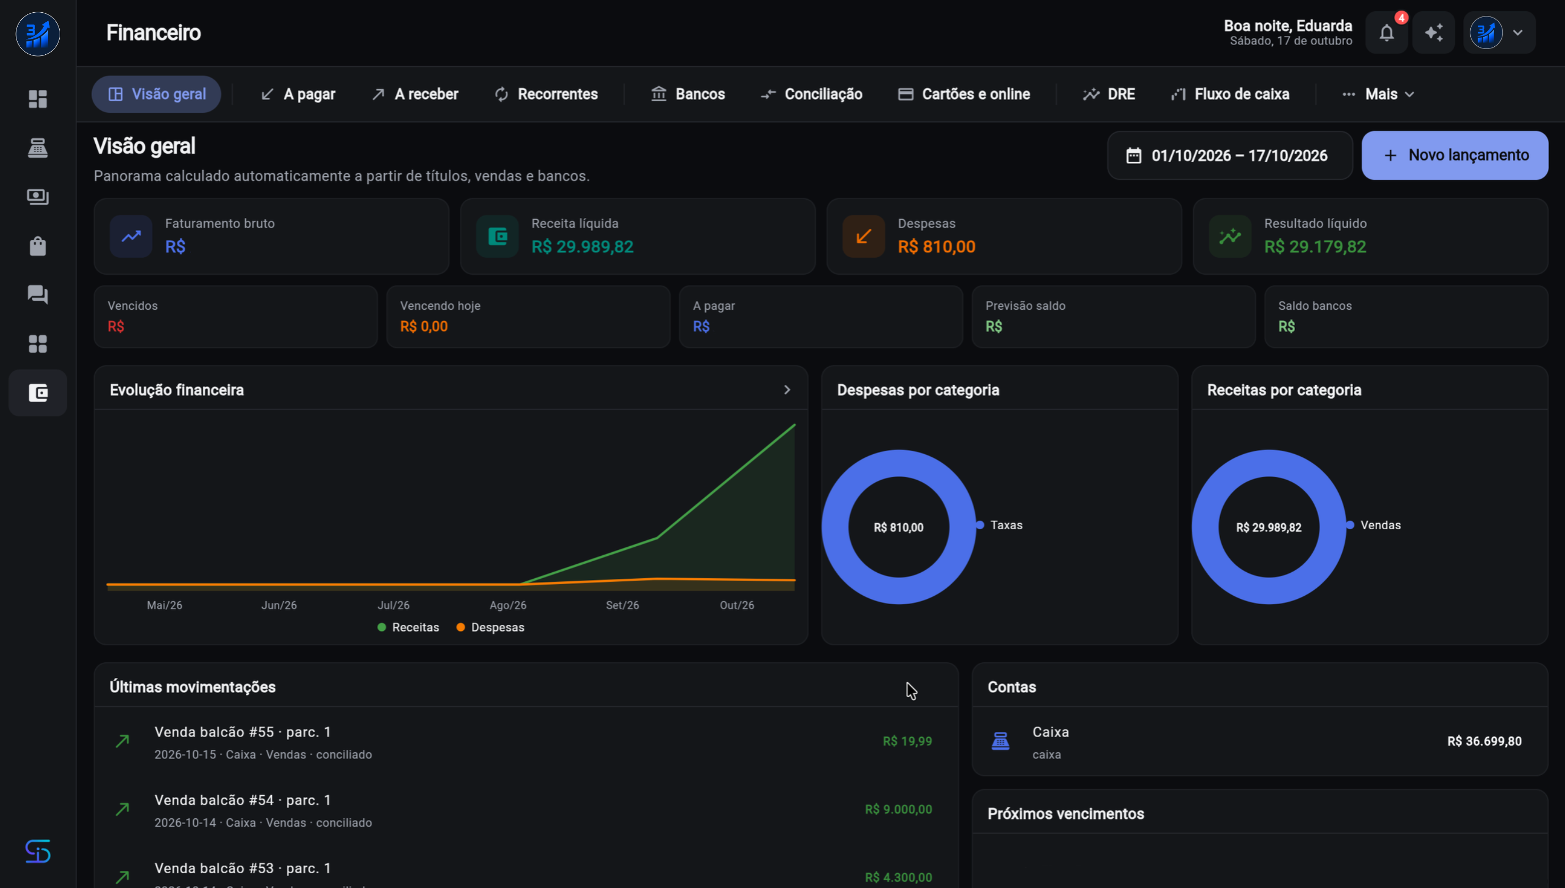Screen dimensions: 1565x888
Task: Go to the Conciliação tab
Action: tap(811, 94)
